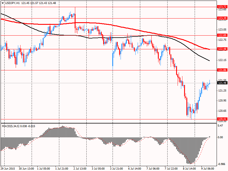Click the 30 Jun 13:00 time label

pyautogui.click(x=27, y=169)
